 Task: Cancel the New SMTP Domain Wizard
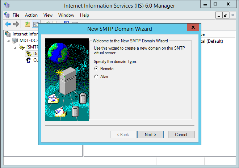tap(181, 135)
